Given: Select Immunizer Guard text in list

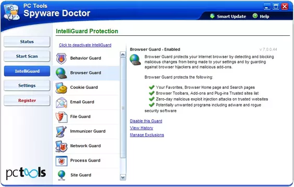Looking at the screenshot, I should click(x=88, y=131).
